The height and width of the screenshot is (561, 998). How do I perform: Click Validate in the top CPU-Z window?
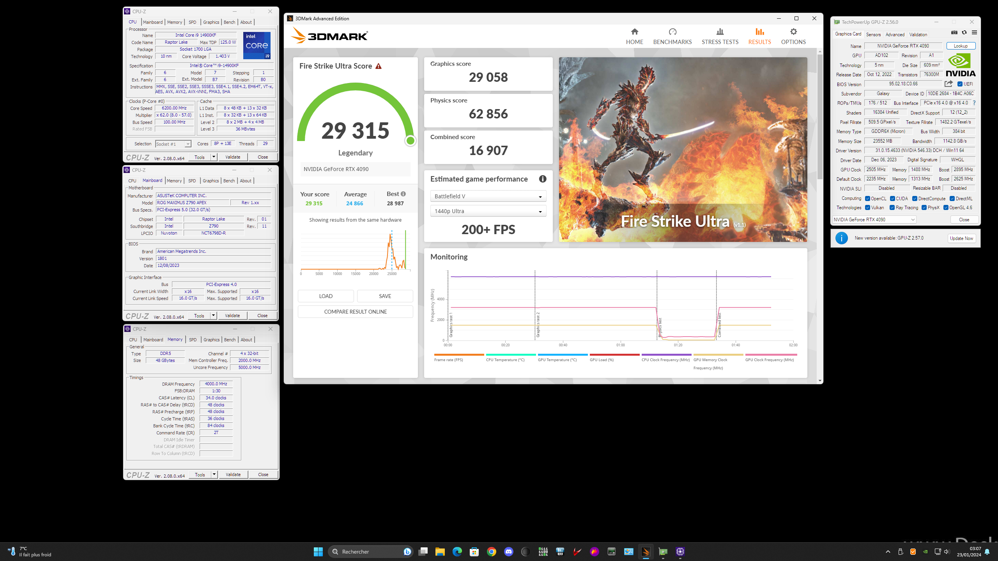233,157
